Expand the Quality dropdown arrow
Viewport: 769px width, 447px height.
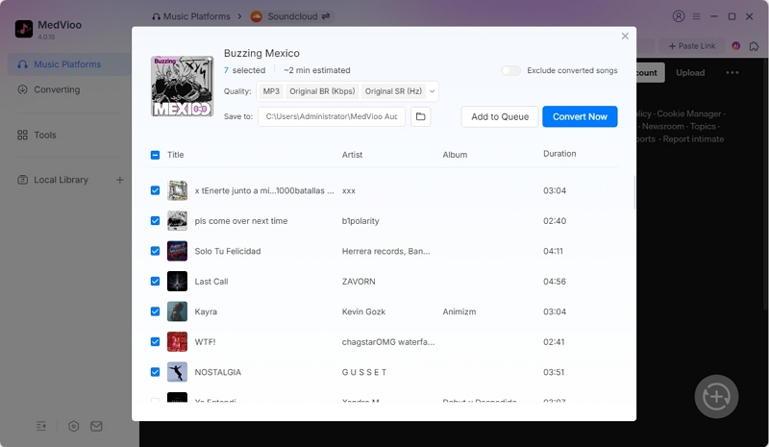click(432, 91)
